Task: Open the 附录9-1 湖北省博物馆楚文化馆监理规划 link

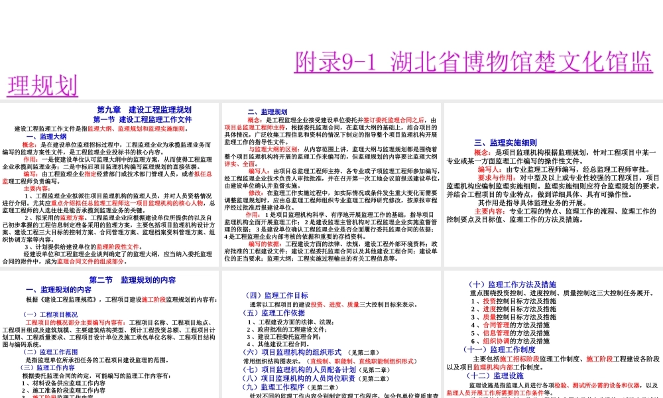Action: click(473, 62)
